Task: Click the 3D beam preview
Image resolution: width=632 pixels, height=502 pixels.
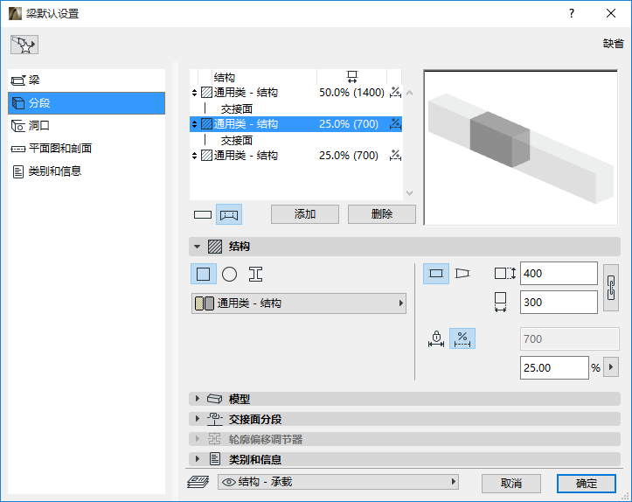Action: (x=520, y=148)
